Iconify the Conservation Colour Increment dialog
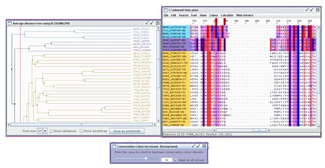The height and width of the screenshot is (168, 325). [x=194, y=146]
